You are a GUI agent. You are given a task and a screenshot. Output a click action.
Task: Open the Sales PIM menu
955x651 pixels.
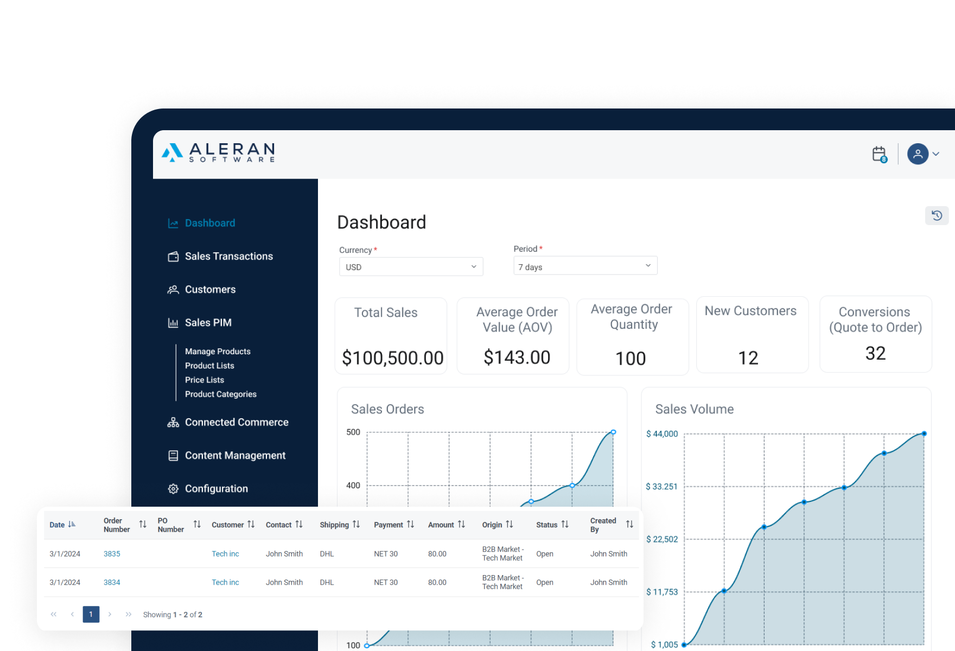[208, 323]
